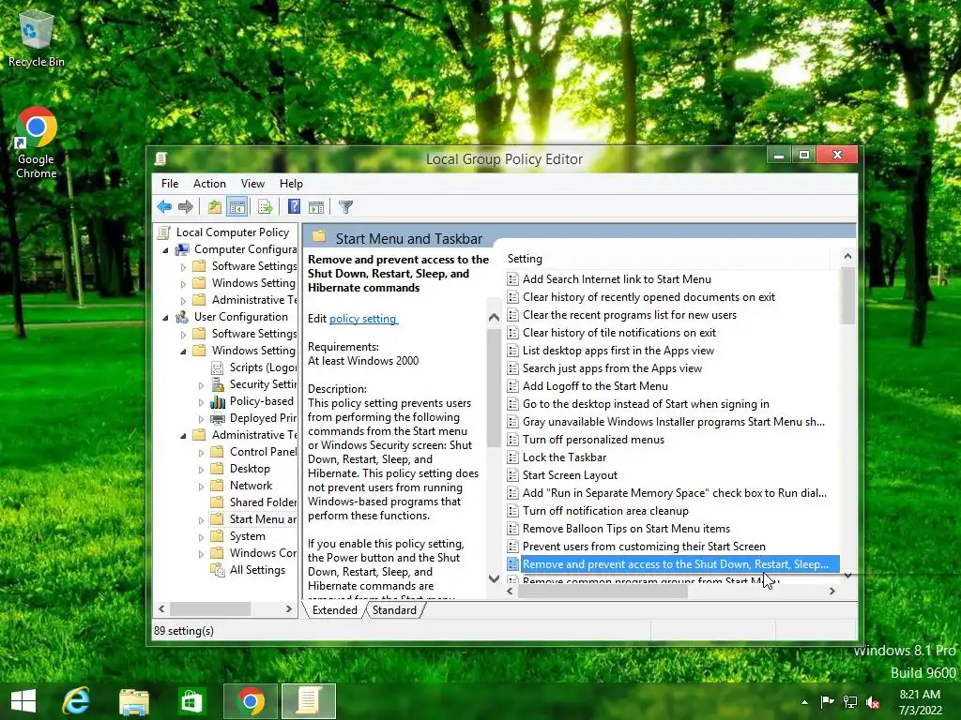Click the Filter funnel toolbar icon

[345, 207]
